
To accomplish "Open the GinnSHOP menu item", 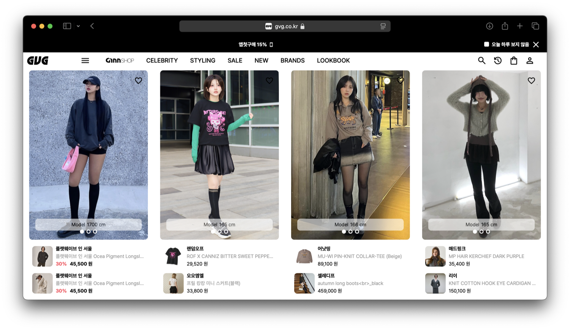I will (x=120, y=61).
